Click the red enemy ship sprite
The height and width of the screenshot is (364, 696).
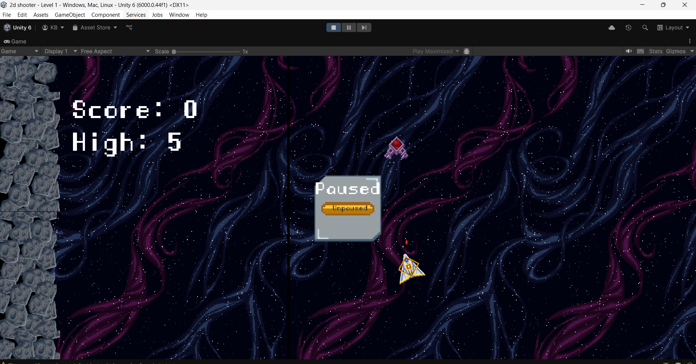click(x=396, y=148)
